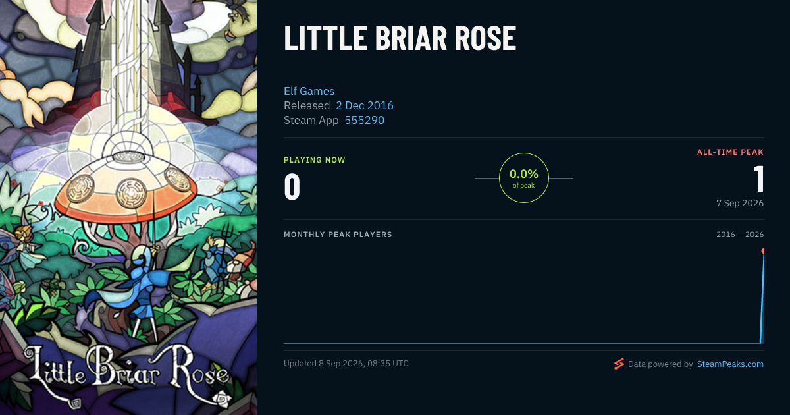
Task: Click the 2016 — 2026 range label
Action: [x=740, y=235]
